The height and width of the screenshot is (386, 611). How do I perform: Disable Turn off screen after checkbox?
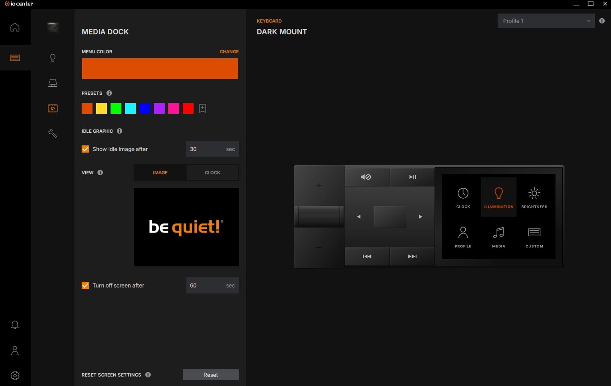click(x=85, y=285)
